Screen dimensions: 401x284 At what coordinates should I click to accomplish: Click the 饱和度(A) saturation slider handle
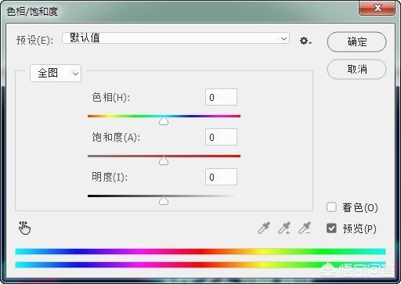[164, 161]
